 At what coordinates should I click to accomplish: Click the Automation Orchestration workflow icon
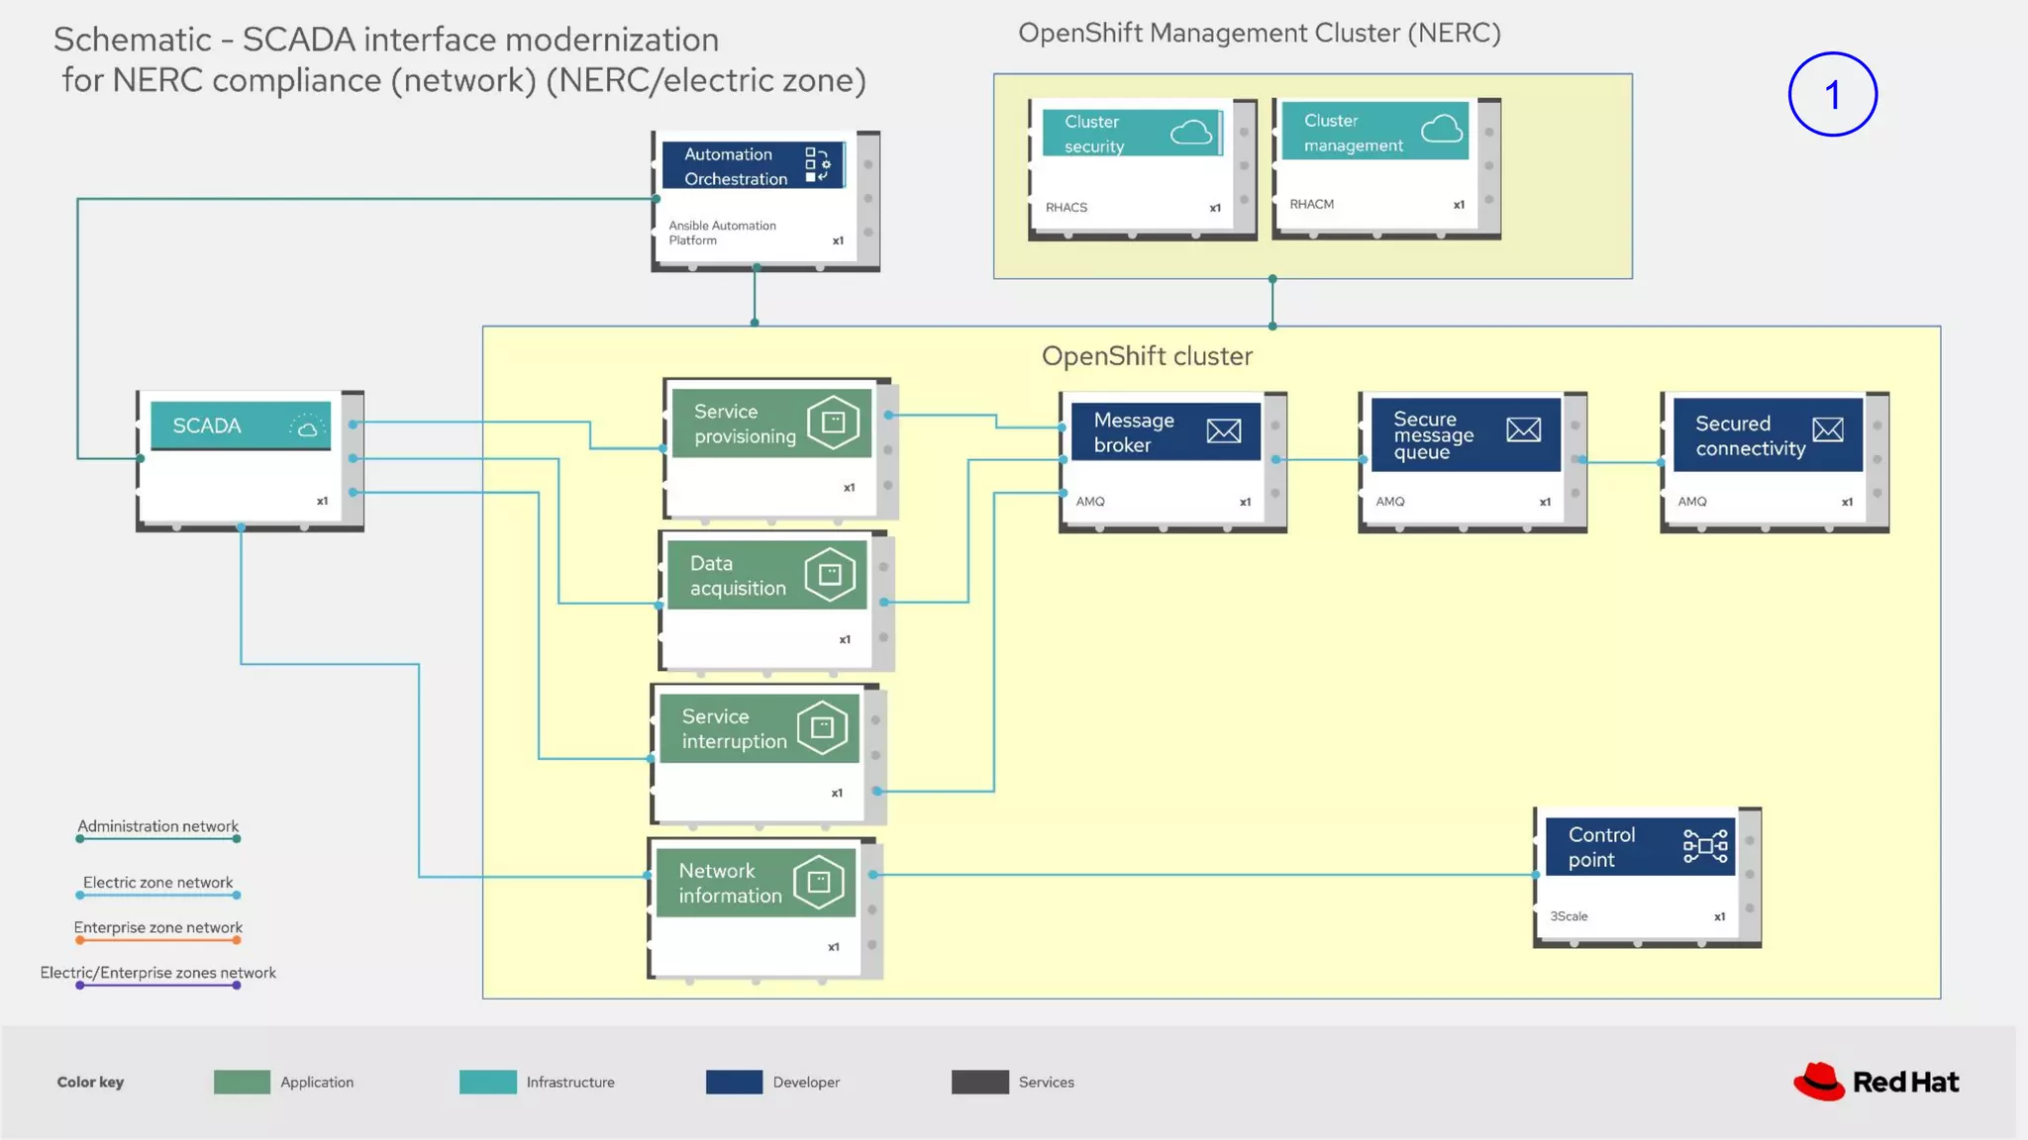coord(817,164)
